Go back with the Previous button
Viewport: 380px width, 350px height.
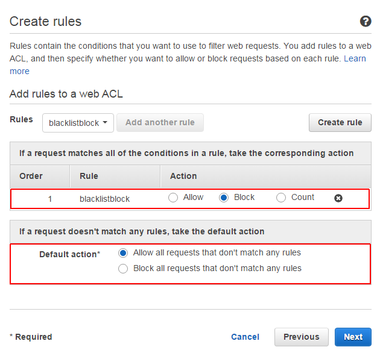point(302,337)
